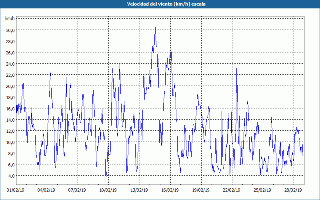The width and height of the screenshot is (320, 200).
Task: Click the chart title 'Velocidad del viento [km/h] escala'
Action: (x=166, y=4)
